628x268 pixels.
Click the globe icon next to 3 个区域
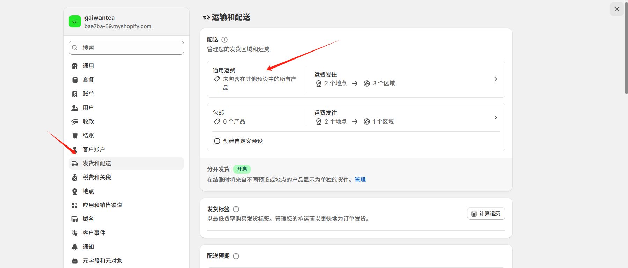(367, 84)
